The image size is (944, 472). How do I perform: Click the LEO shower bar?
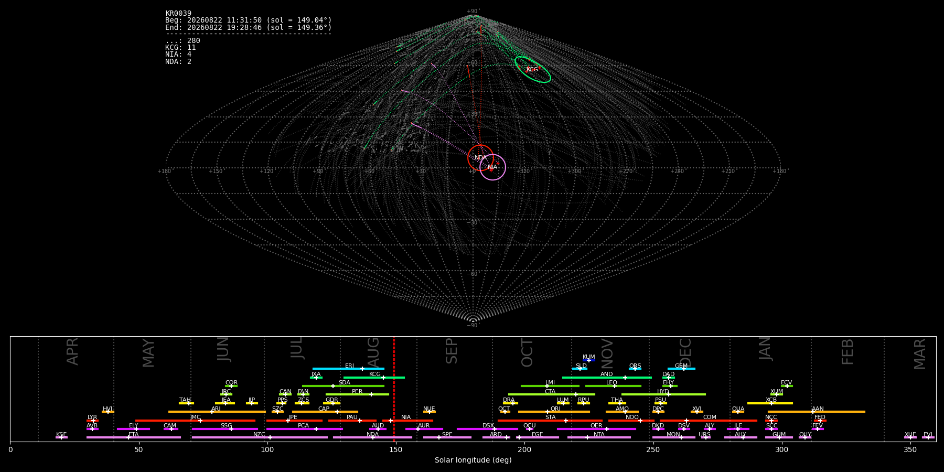pos(613,386)
